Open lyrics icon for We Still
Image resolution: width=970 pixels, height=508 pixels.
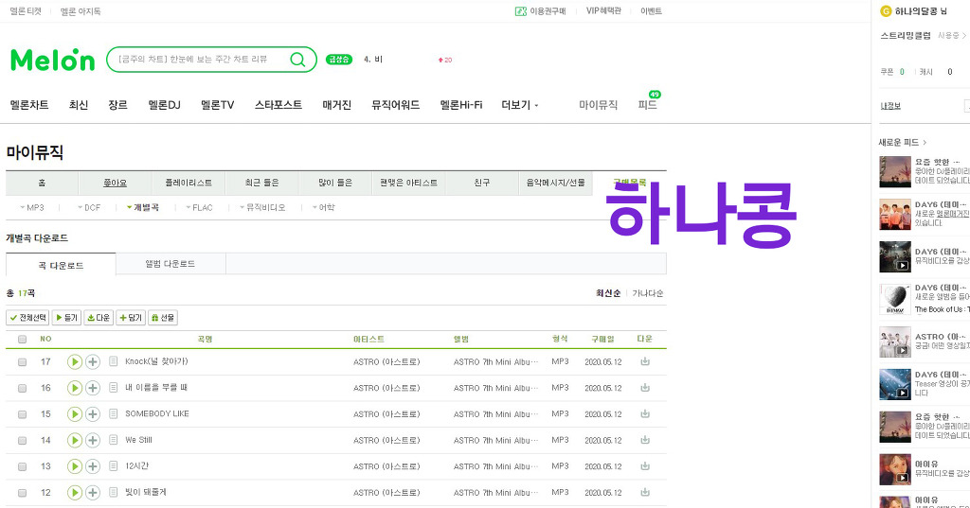[x=114, y=439]
